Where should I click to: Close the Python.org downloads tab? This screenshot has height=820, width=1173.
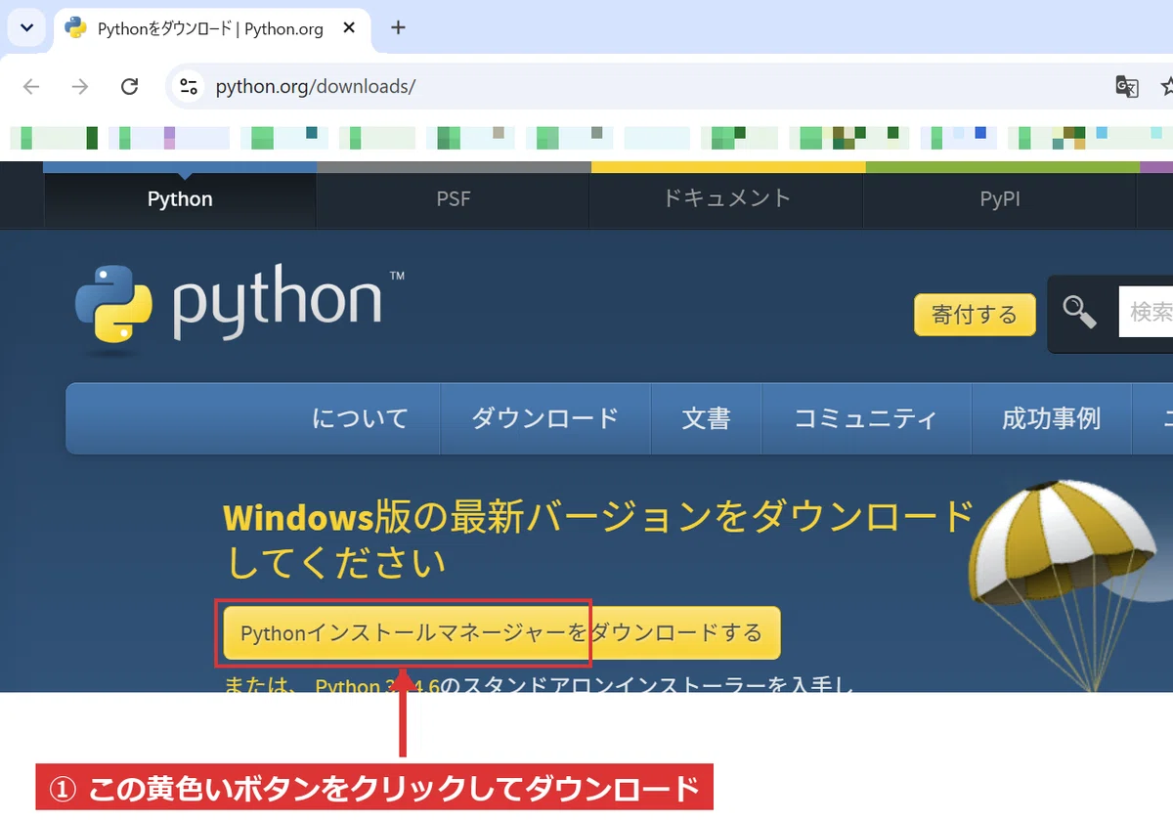(x=349, y=28)
